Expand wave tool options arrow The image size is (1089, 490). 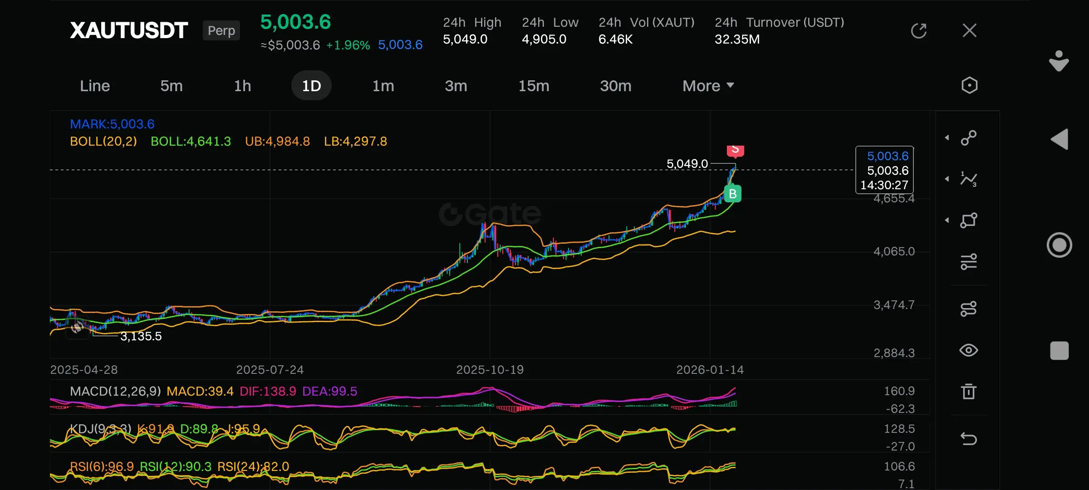947,179
